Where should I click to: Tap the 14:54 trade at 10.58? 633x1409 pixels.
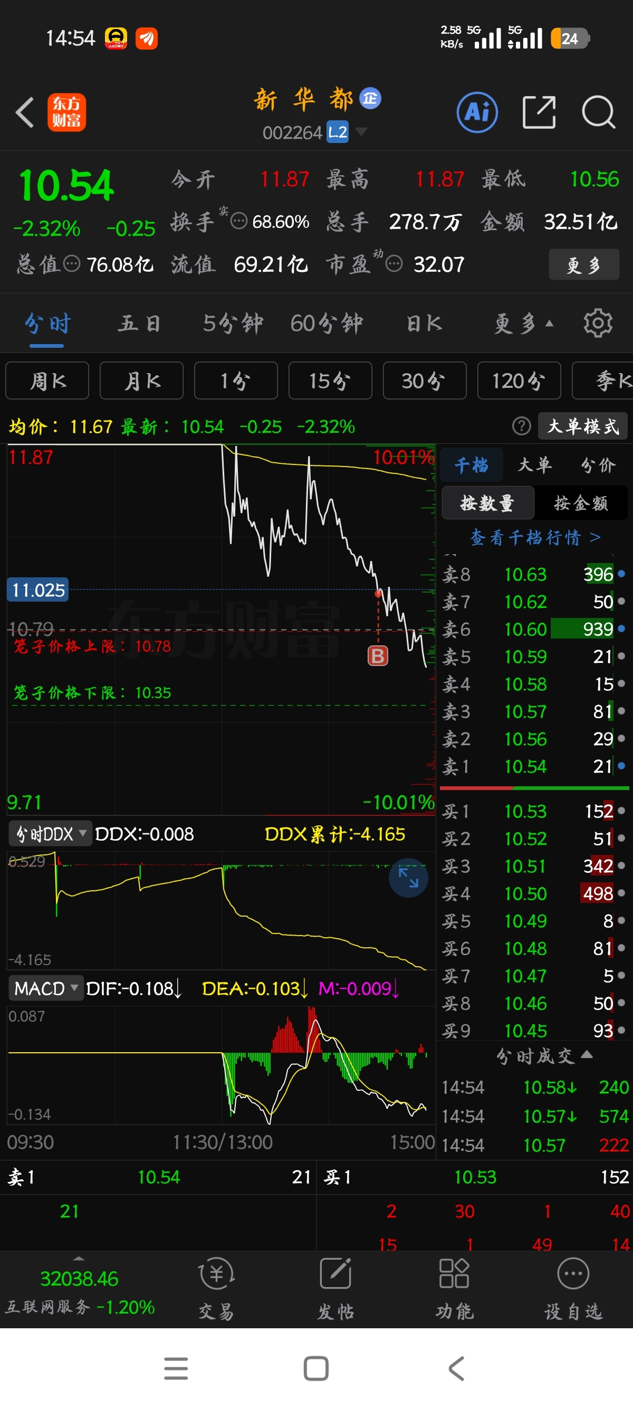pyautogui.click(x=535, y=1087)
